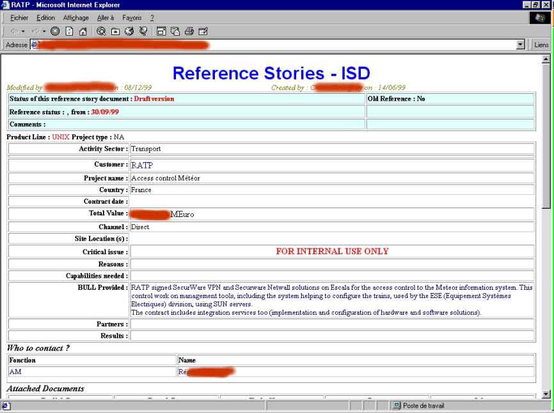Go to the Home page icon
554x413 pixels.
point(83,32)
